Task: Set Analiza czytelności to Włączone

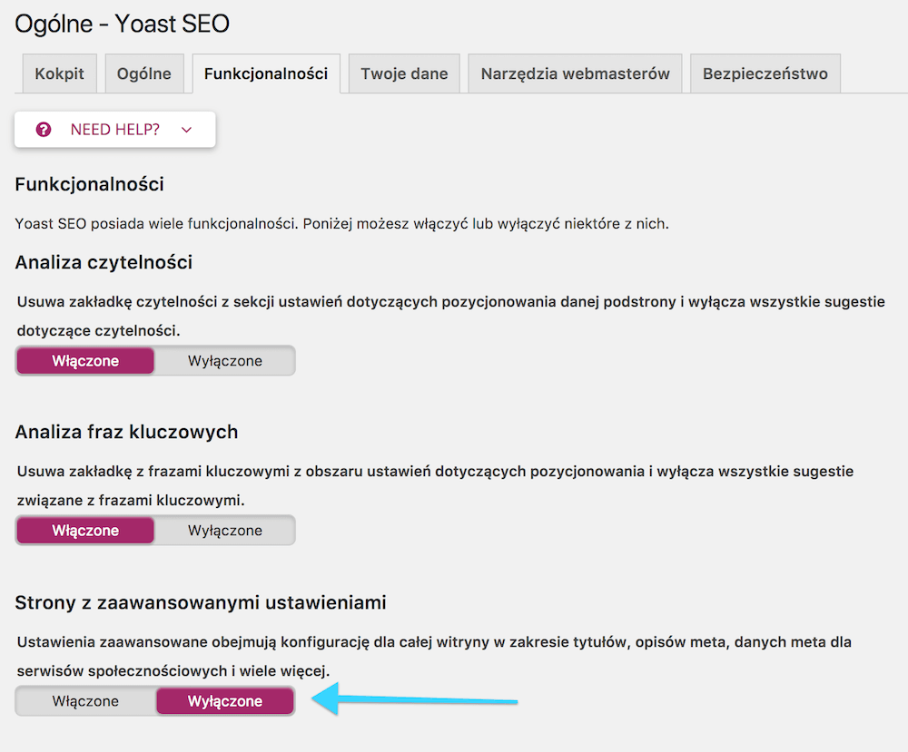Action: coord(85,361)
